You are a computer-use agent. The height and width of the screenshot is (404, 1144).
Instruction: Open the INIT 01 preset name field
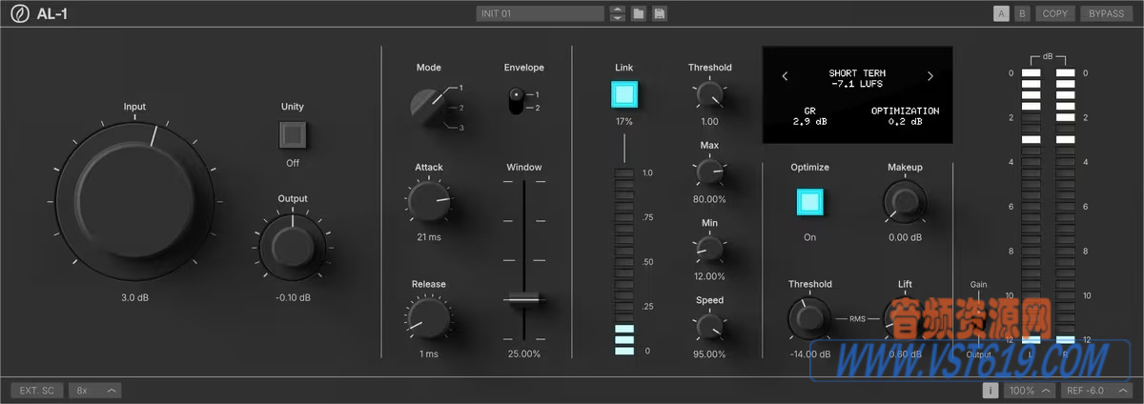click(541, 13)
